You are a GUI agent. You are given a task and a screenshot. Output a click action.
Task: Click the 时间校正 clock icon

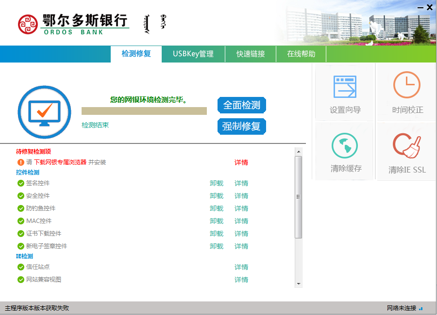coord(407,85)
